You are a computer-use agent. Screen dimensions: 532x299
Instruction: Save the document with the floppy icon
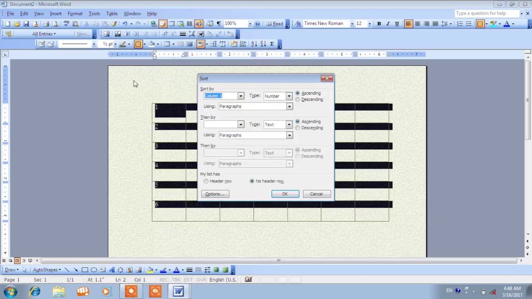point(26,24)
